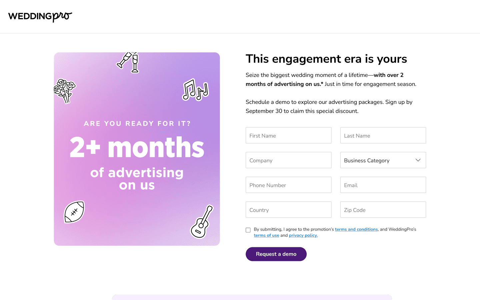Click the roses bouquet sticker icon
This screenshot has height=300, width=480.
pyautogui.click(x=65, y=91)
